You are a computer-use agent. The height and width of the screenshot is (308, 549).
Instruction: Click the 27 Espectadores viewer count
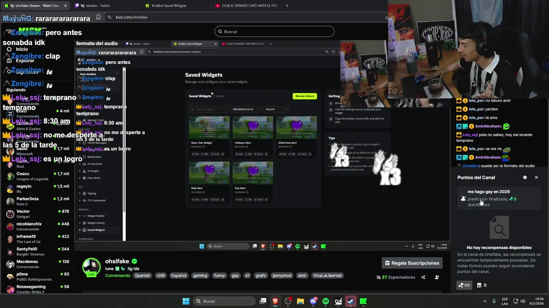point(396,277)
